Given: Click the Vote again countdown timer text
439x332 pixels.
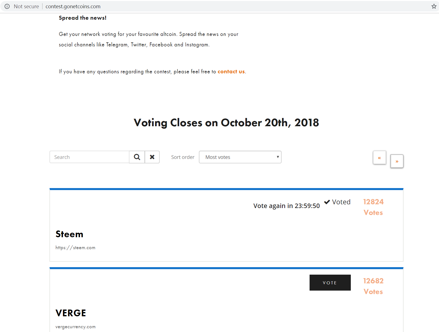Looking at the screenshot, I should tap(286, 206).
